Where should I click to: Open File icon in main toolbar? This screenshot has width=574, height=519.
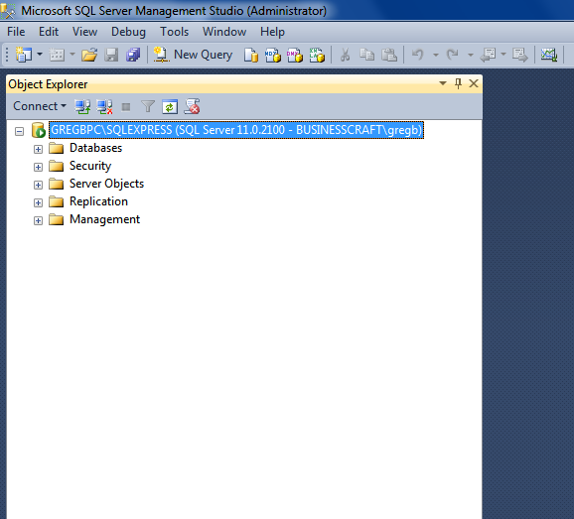[x=89, y=55]
